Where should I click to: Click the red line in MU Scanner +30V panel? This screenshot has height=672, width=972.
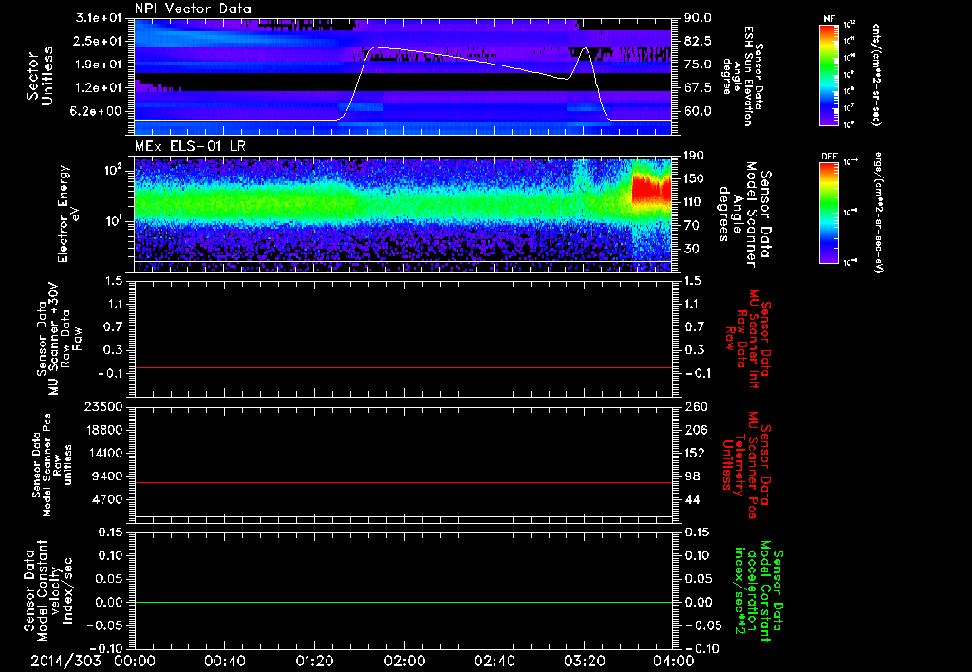[402, 367]
